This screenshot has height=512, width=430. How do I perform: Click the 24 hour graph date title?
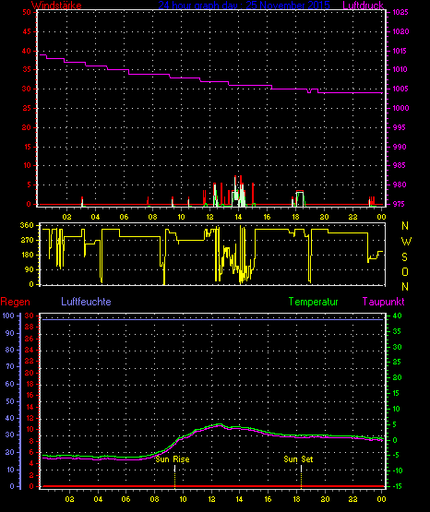[x=244, y=6]
